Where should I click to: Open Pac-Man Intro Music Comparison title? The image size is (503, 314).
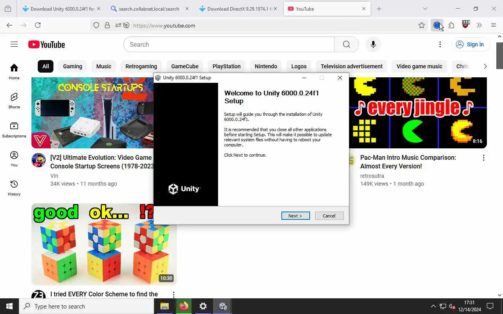tap(408, 162)
